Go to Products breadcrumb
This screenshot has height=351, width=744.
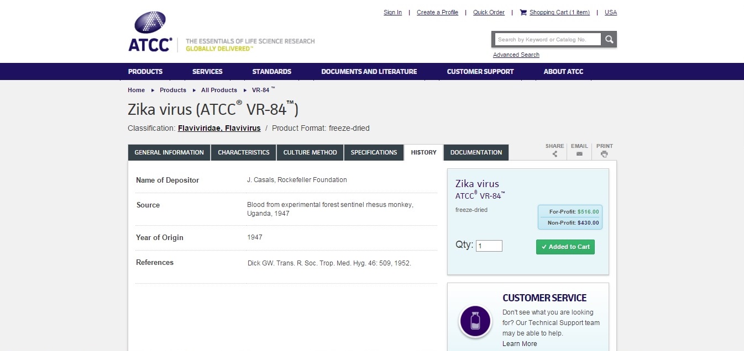click(x=173, y=90)
